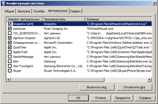This screenshot has height=104, width=158.
Task: Click the sidebar.exe command path
Action: (x=119, y=43)
